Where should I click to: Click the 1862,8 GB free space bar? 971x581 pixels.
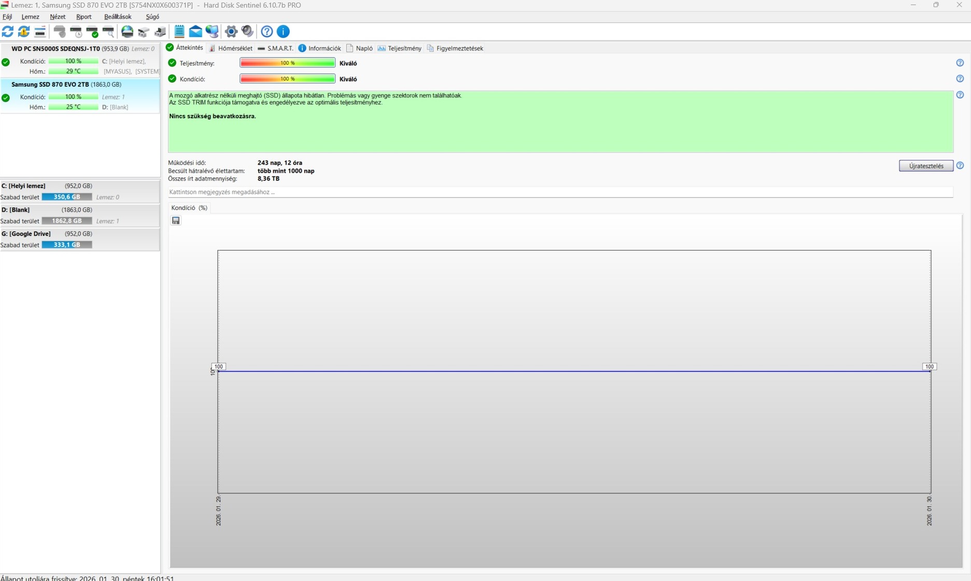click(x=67, y=221)
